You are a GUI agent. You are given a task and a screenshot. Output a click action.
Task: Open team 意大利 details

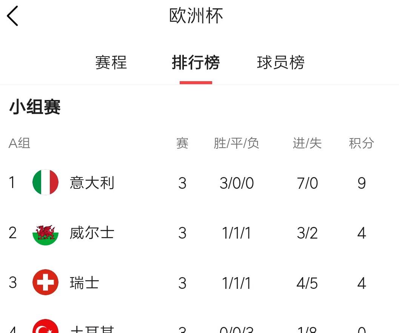tap(92, 183)
